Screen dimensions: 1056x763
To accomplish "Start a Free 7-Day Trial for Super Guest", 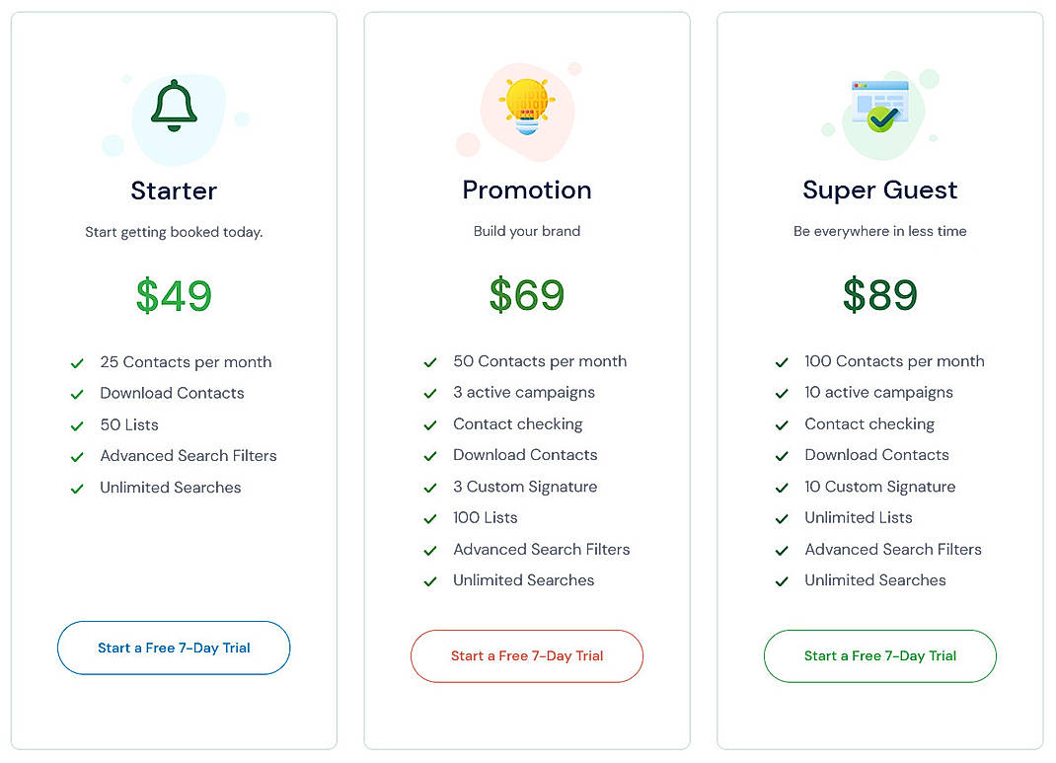I will pyautogui.click(x=879, y=655).
